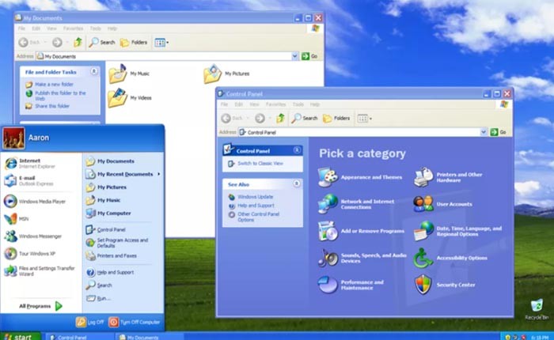Image resolution: width=554 pixels, height=340 pixels.
Task: Open View menu in Control Panel window
Action: coord(254,104)
